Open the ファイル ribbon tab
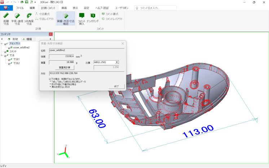Screen dimensions: 269x168 20,8
